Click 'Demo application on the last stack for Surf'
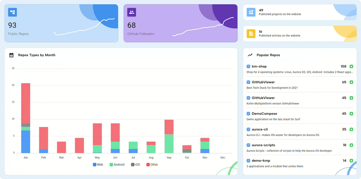 pyautogui.click(x=273, y=119)
